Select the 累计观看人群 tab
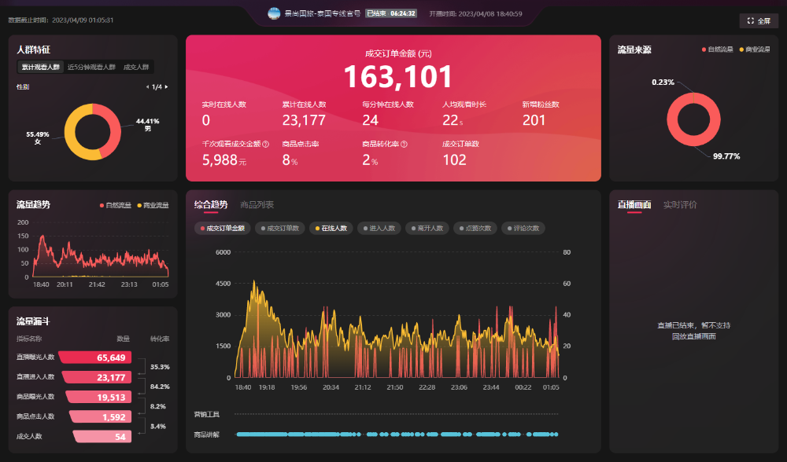 (41, 67)
